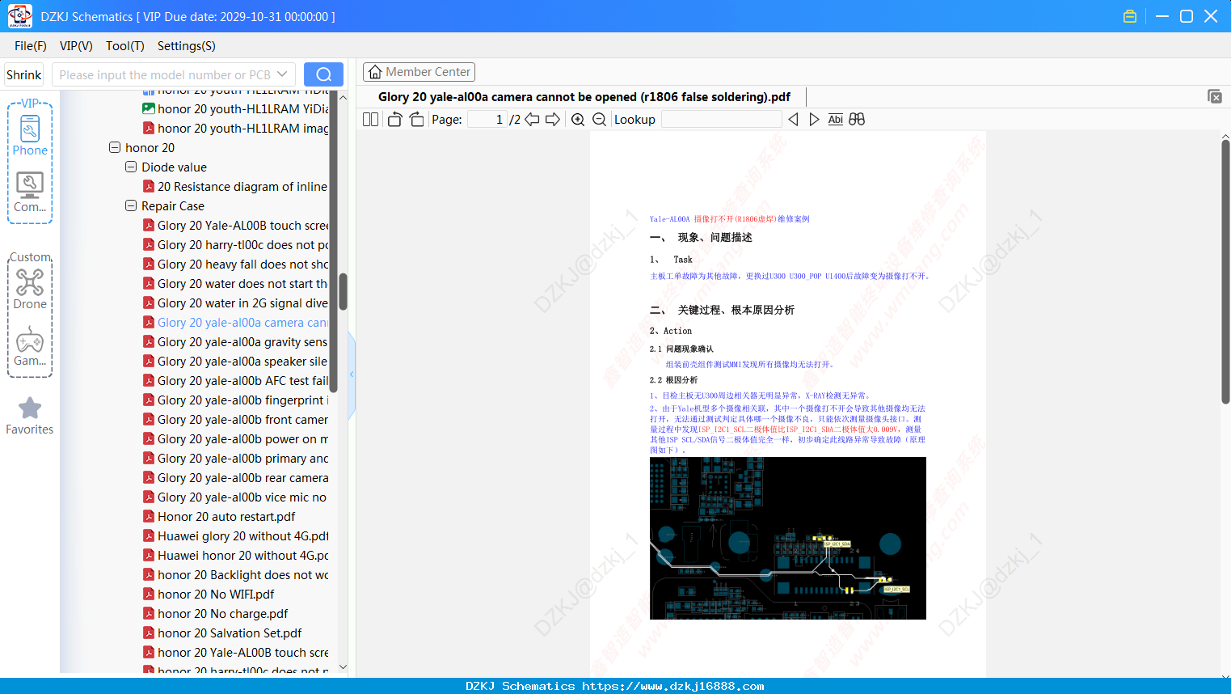Image resolution: width=1231 pixels, height=694 pixels.
Task: Find the next lookup match
Action: (x=814, y=120)
